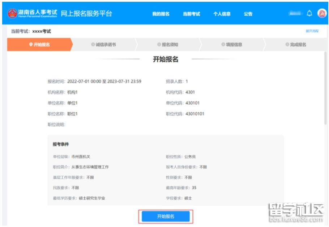This screenshot has width=329, height=227.
Task: Click the user avatar picture
Action: coord(322,14)
